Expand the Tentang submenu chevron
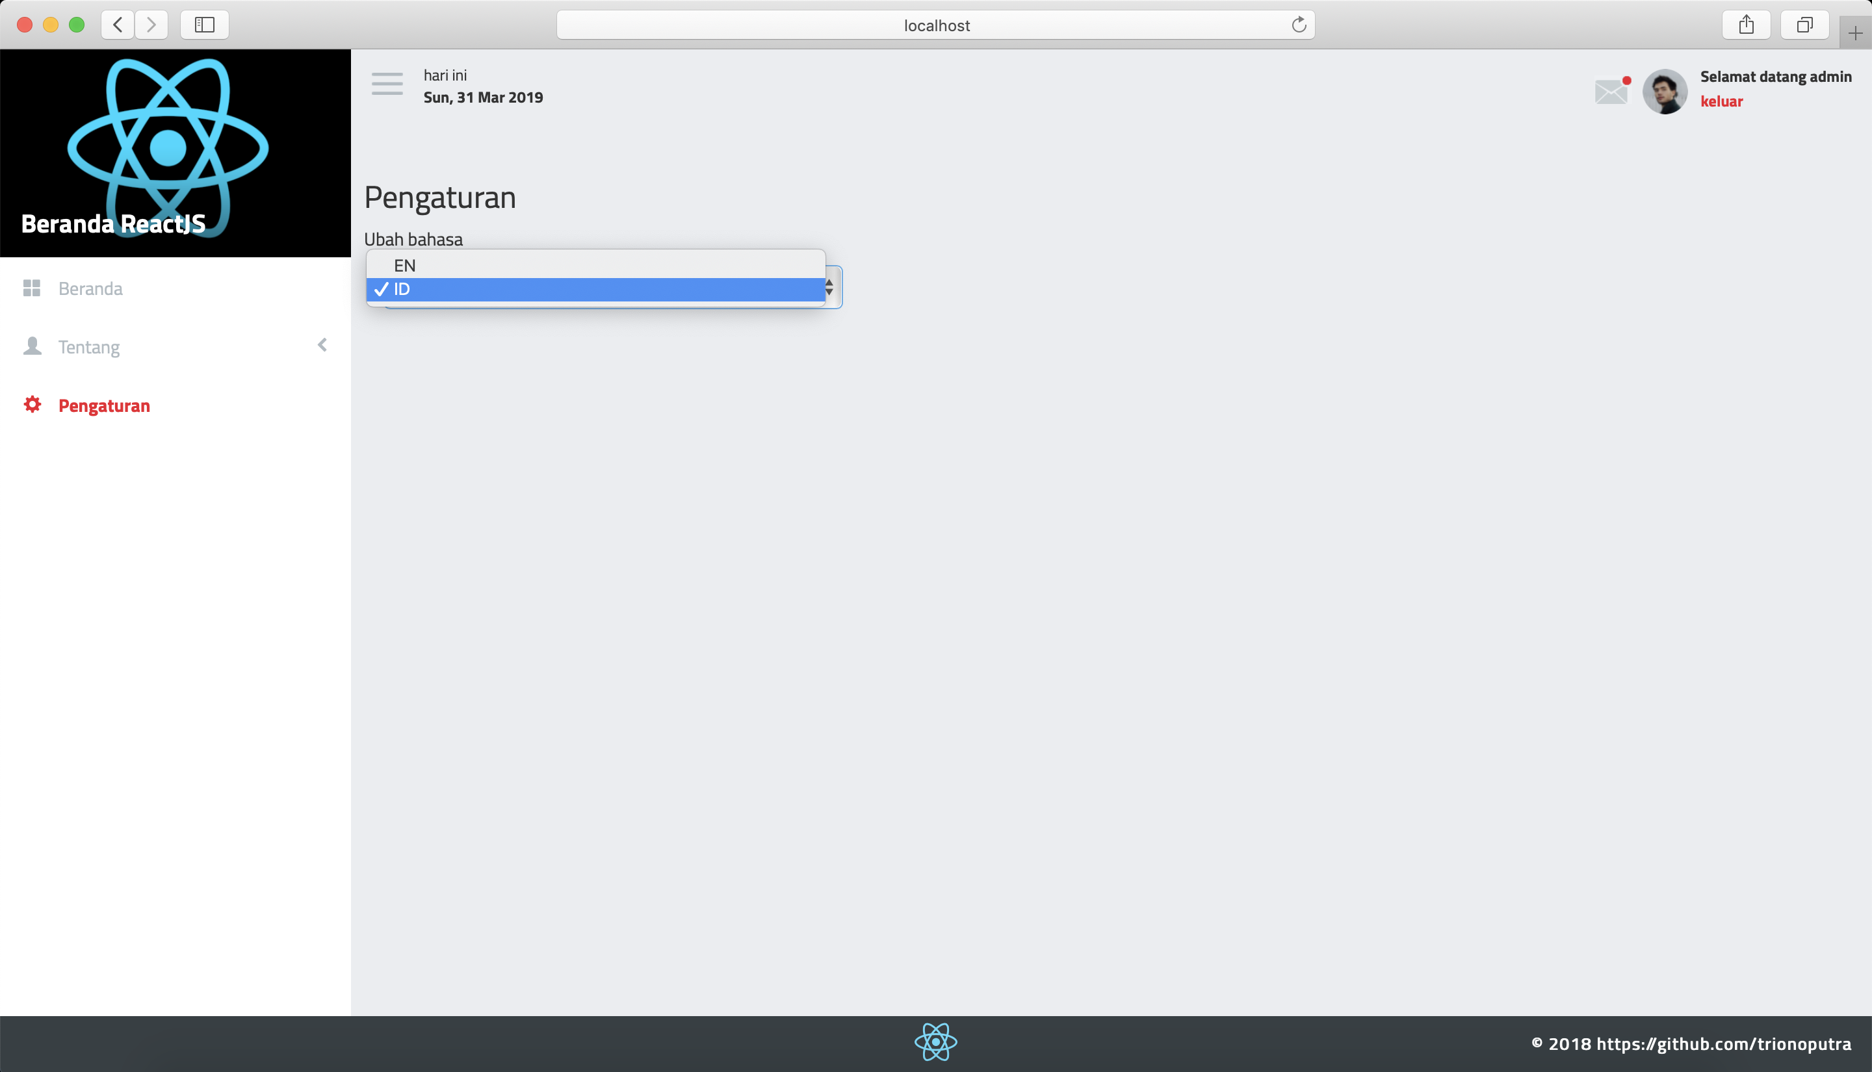This screenshot has height=1072, width=1872. pos(322,345)
